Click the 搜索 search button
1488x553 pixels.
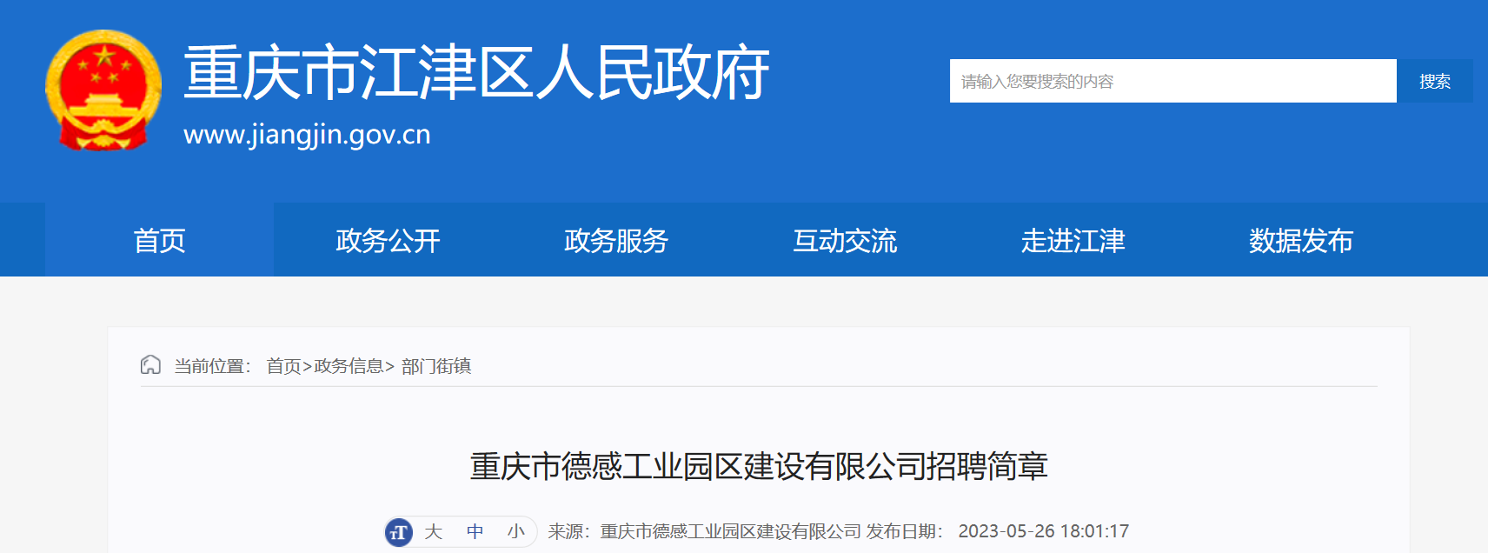coord(1435,81)
